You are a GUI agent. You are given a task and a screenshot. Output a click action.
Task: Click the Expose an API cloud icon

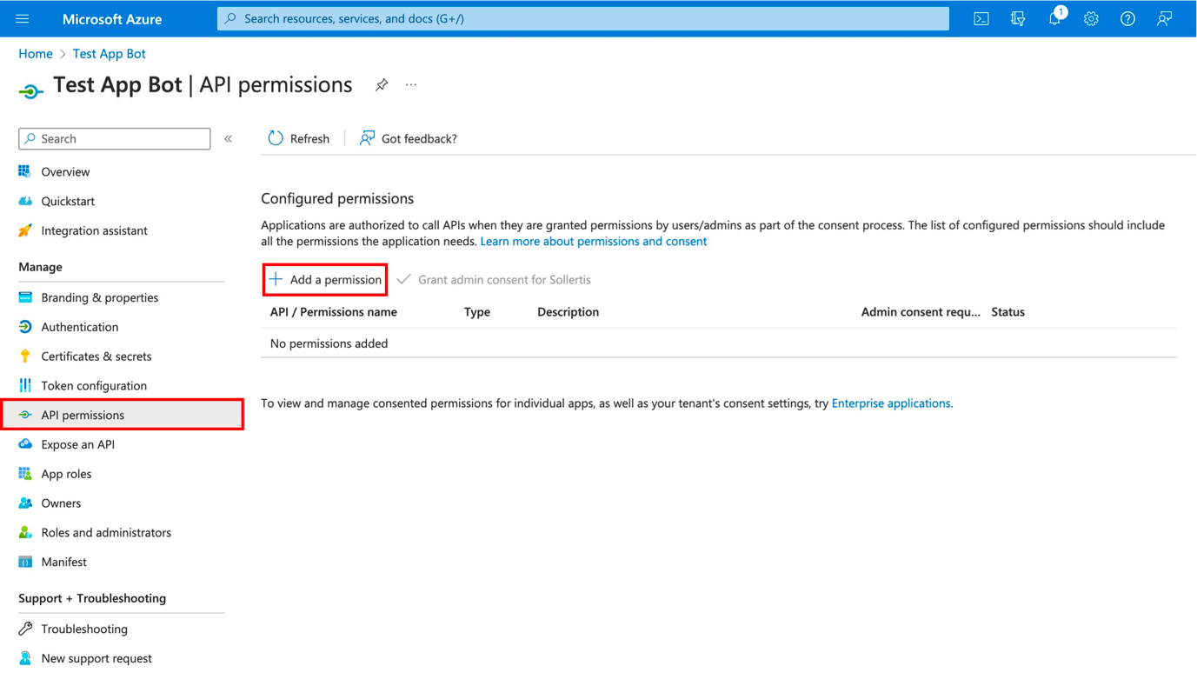pyautogui.click(x=25, y=444)
